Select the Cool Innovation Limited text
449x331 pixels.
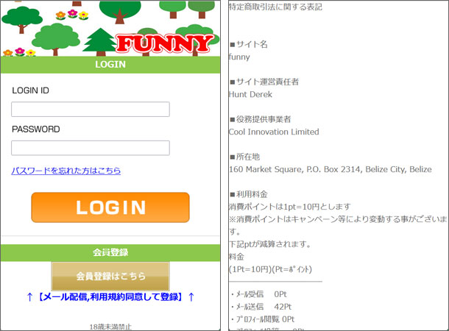click(274, 132)
